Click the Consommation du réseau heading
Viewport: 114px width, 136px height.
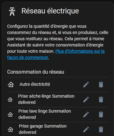[x=36, y=72]
